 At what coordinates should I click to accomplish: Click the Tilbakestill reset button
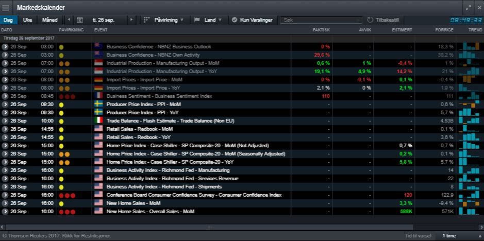click(383, 20)
